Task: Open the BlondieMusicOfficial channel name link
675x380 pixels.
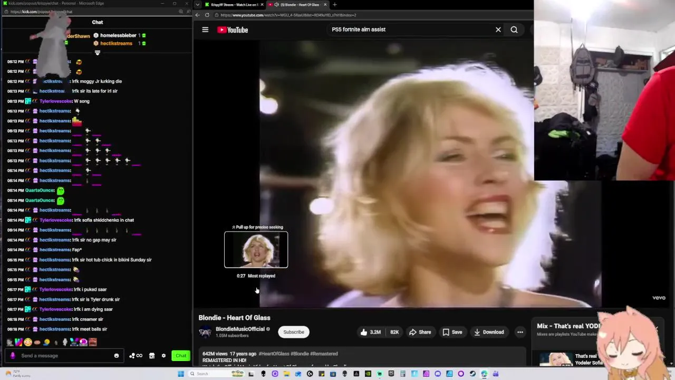Action: tap(240, 329)
